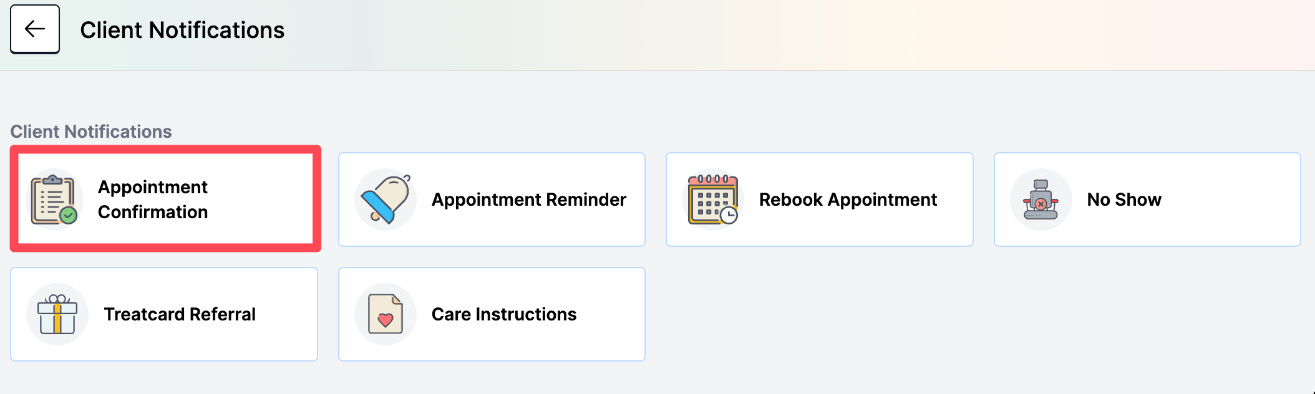Click the No Show chair icon

pos(1041,199)
